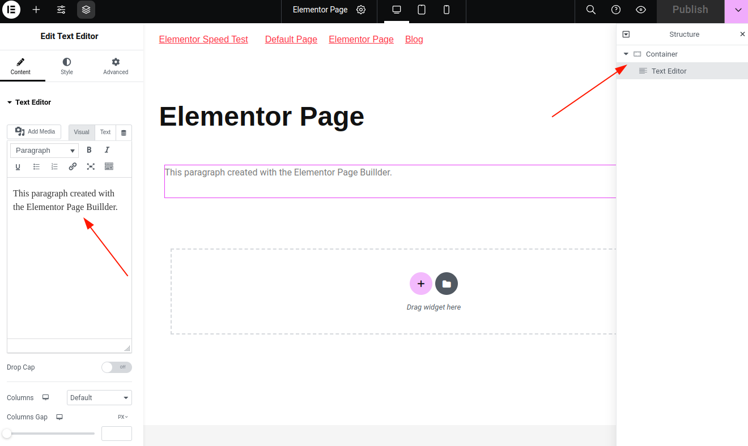Toggle fullscreen editor icon
This screenshot has height=446, width=748.
[91, 166]
